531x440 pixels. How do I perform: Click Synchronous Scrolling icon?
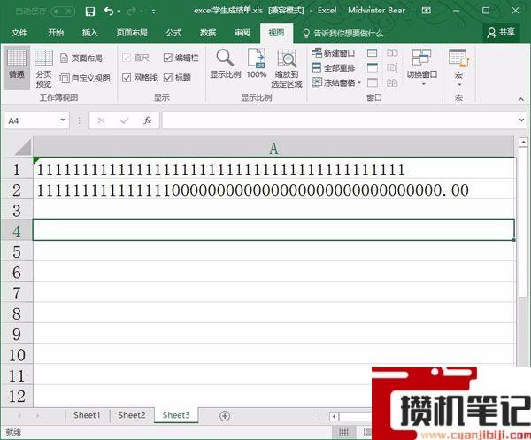click(392, 67)
